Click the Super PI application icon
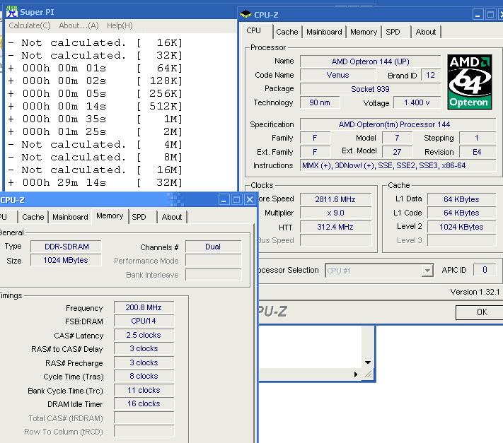Image resolution: width=503 pixels, height=443 pixels. (11, 12)
